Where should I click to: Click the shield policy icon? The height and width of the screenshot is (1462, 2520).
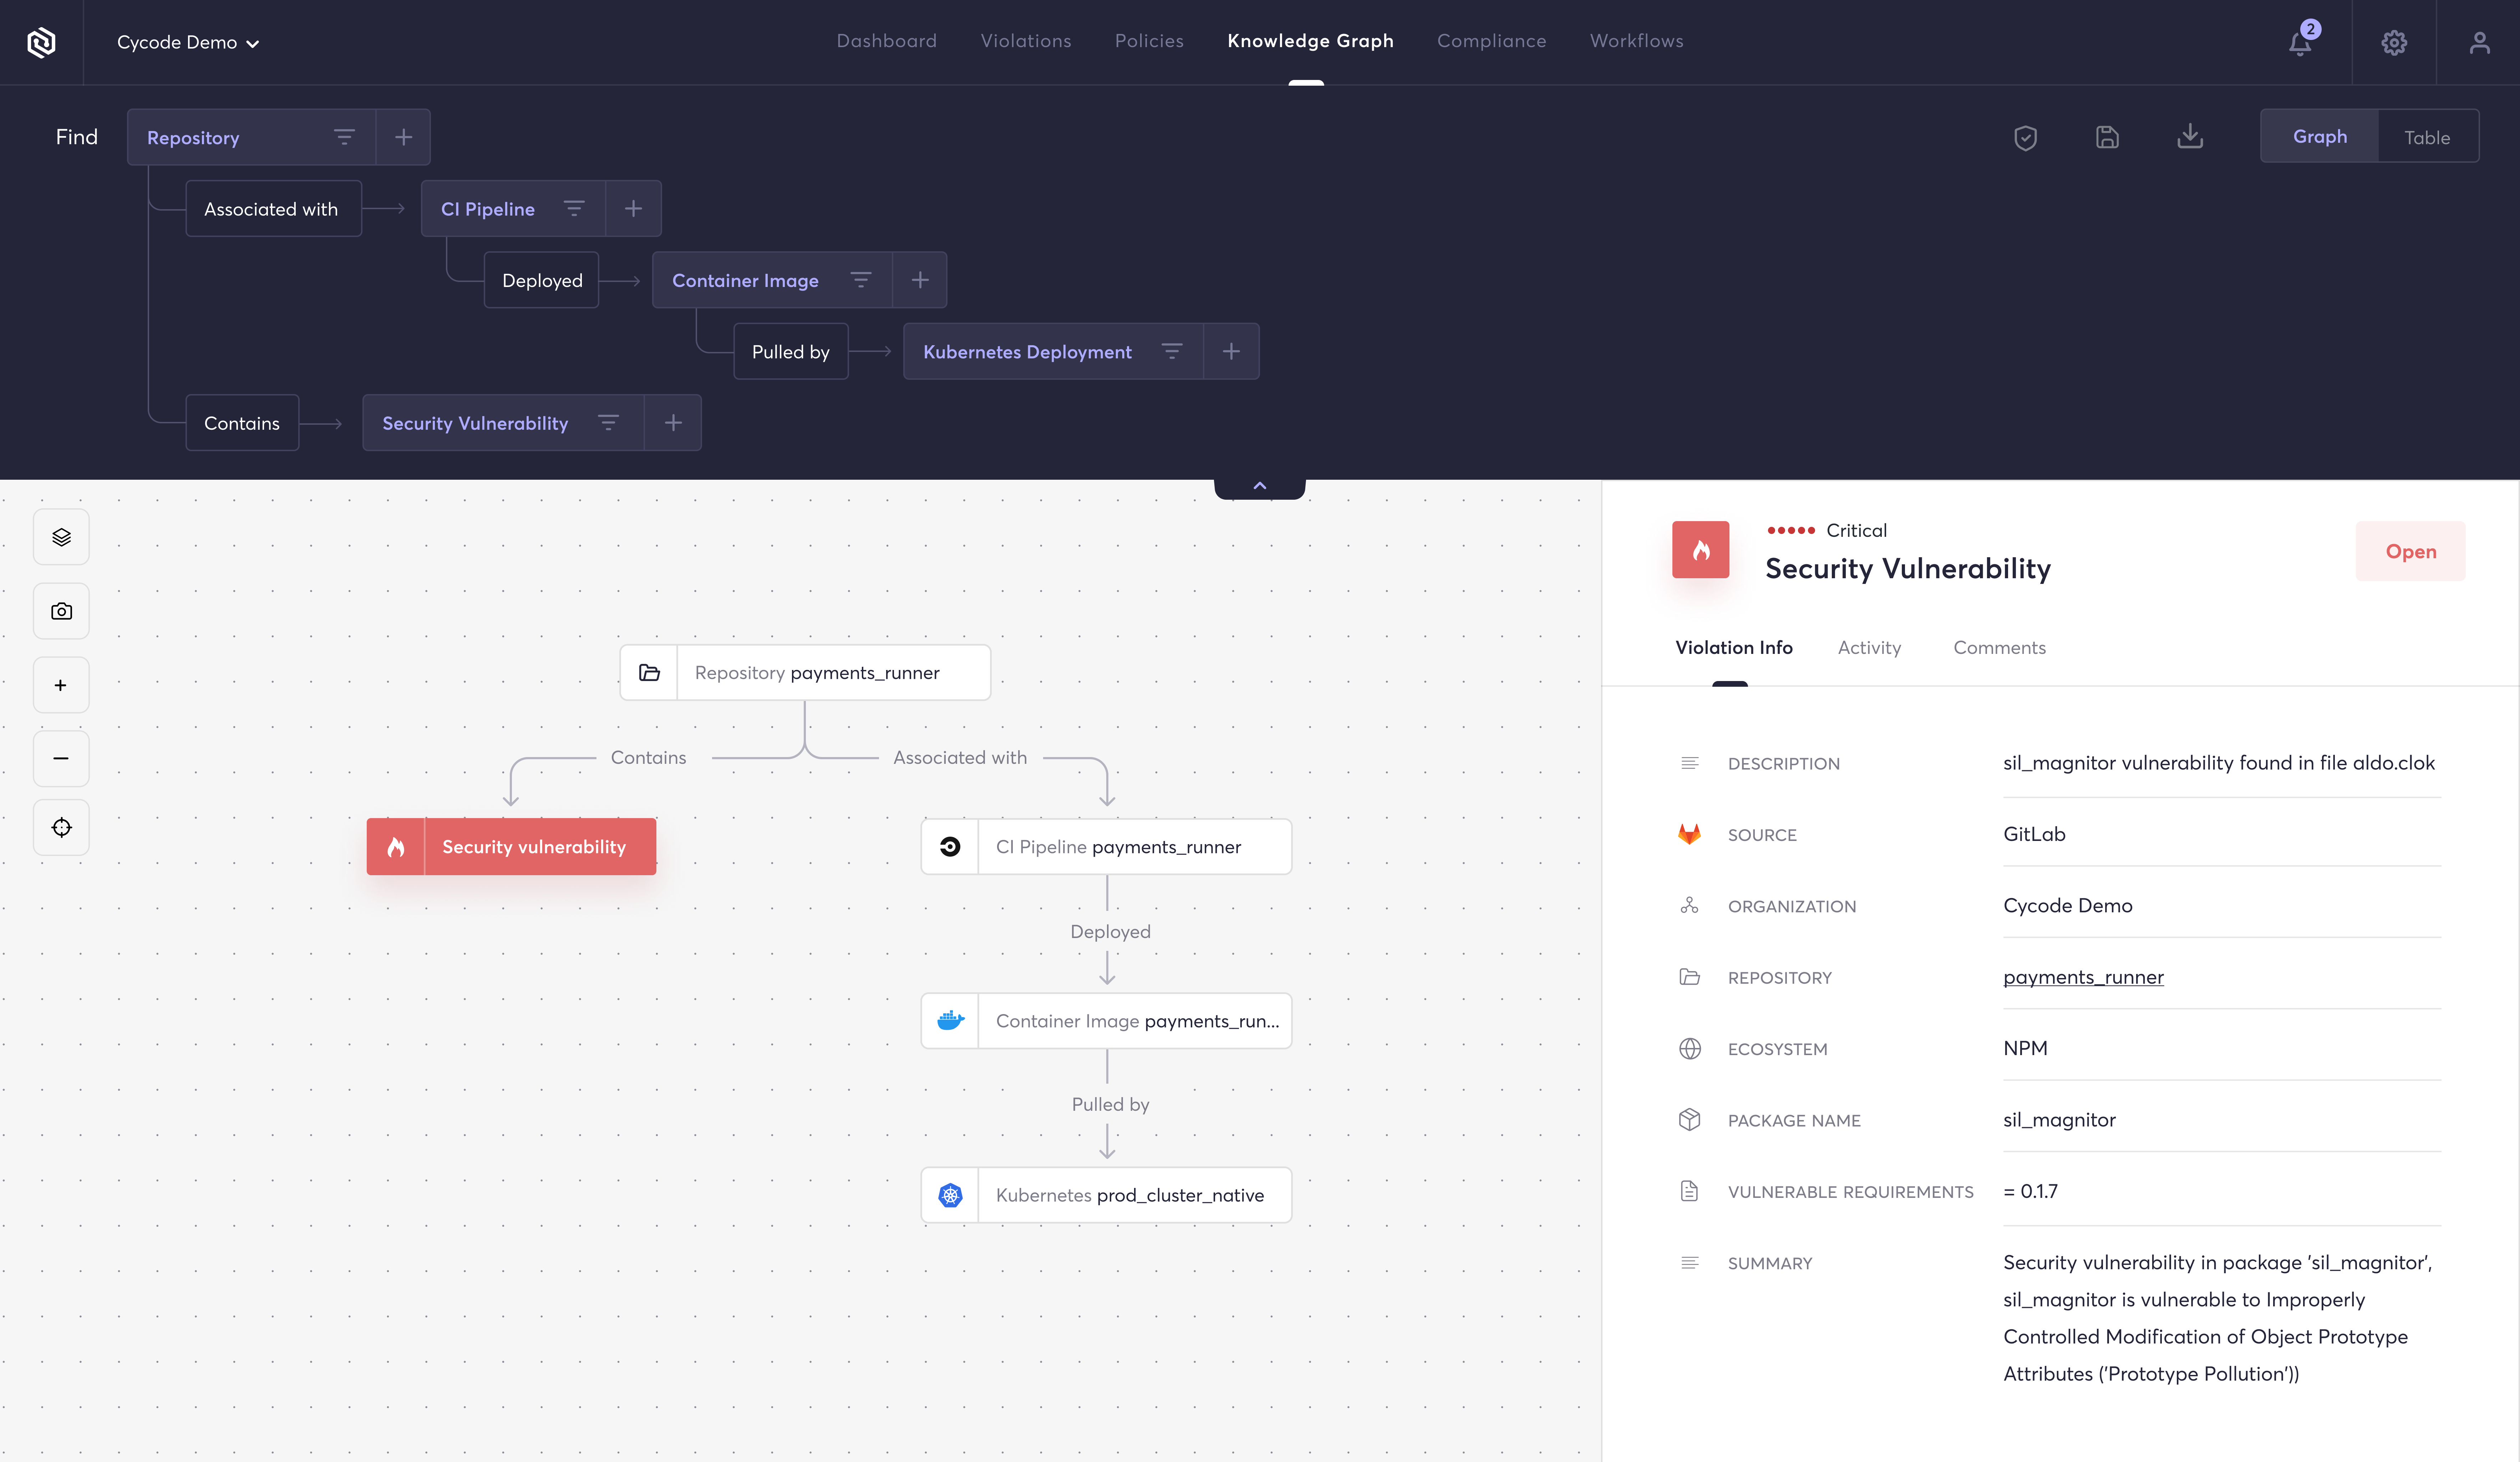pos(2025,137)
